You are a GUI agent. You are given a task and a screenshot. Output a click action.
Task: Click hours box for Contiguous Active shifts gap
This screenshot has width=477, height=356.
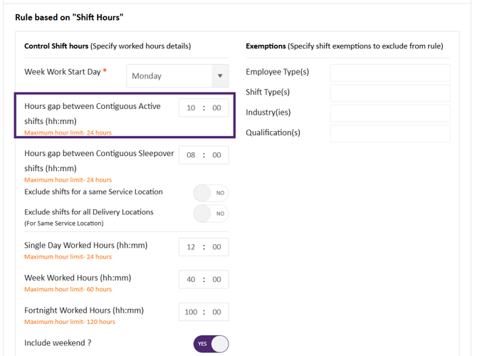point(191,108)
